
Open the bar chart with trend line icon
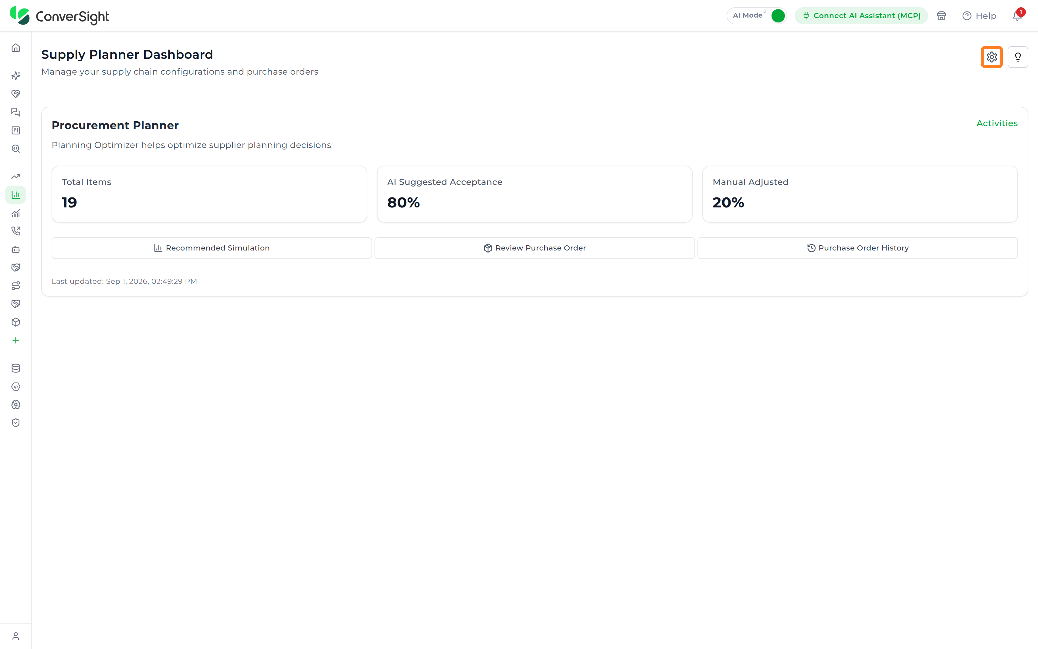pos(16,213)
